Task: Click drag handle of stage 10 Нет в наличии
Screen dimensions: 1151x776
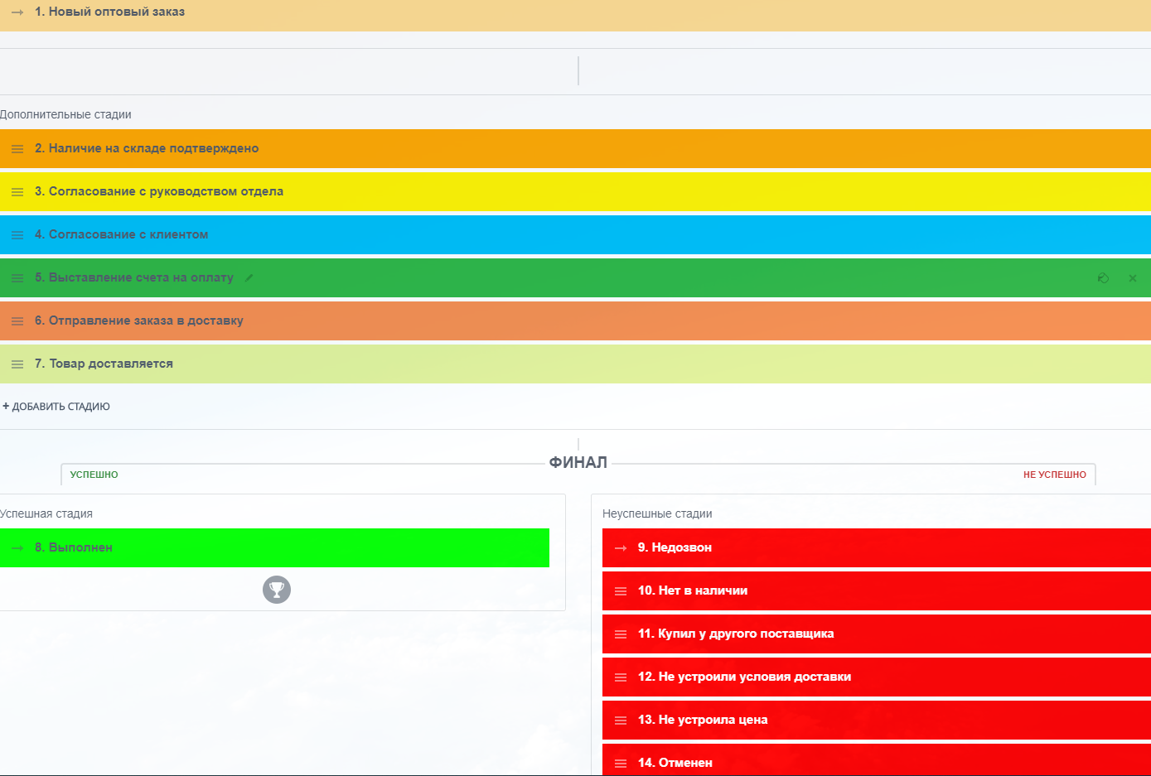Action: click(621, 591)
